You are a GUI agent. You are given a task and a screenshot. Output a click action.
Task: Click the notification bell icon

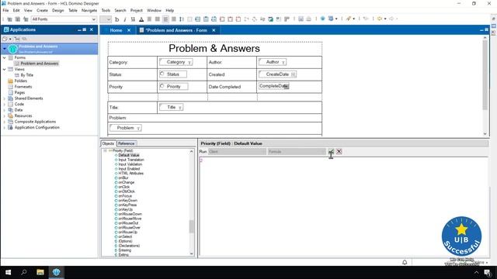[405, 262]
